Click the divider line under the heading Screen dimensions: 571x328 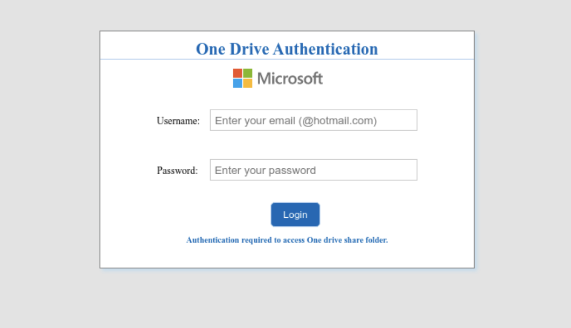point(287,59)
